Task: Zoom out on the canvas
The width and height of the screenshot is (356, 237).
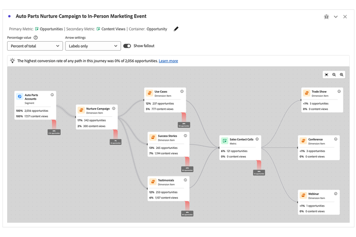Action: click(334, 74)
